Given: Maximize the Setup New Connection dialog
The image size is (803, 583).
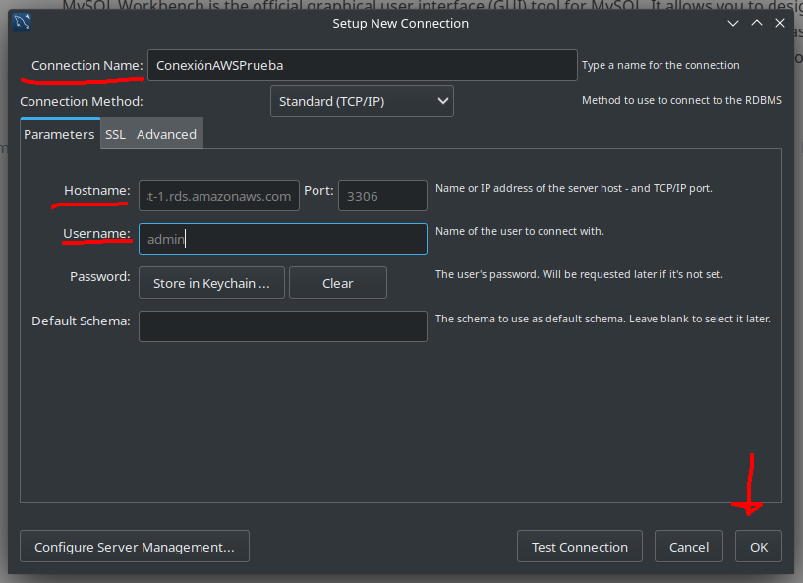Looking at the screenshot, I should pos(756,23).
